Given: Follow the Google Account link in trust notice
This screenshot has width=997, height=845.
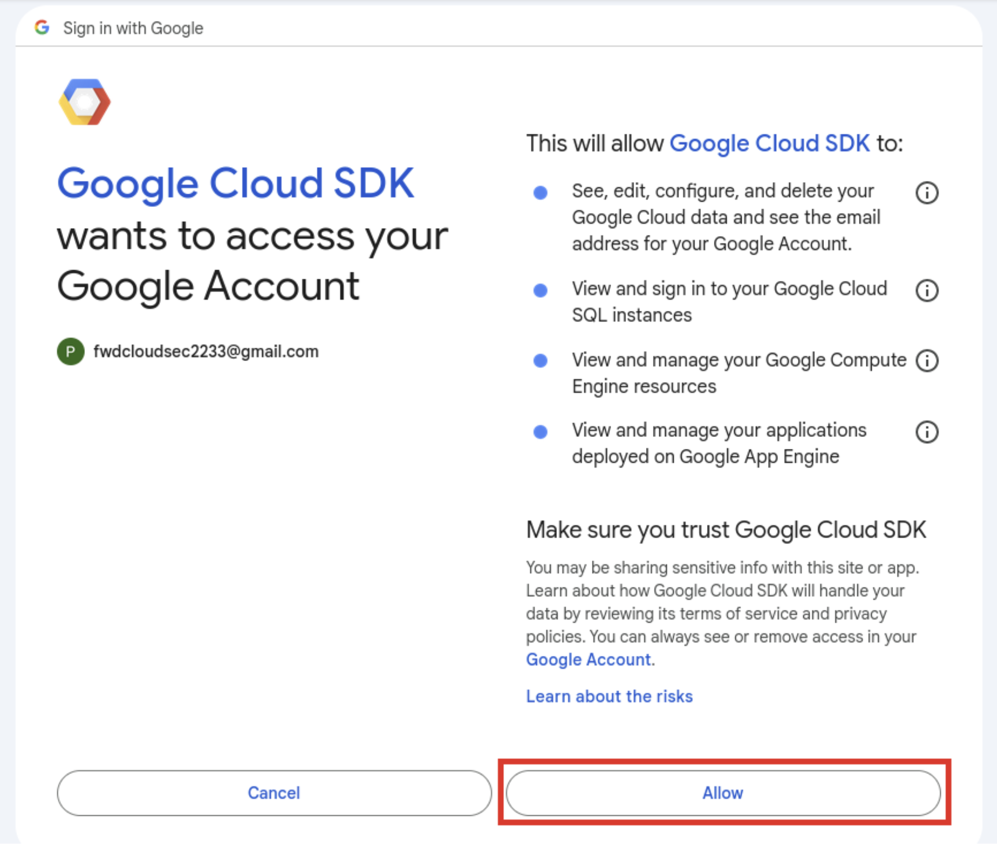Looking at the screenshot, I should pyautogui.click(x=589, y=660).
